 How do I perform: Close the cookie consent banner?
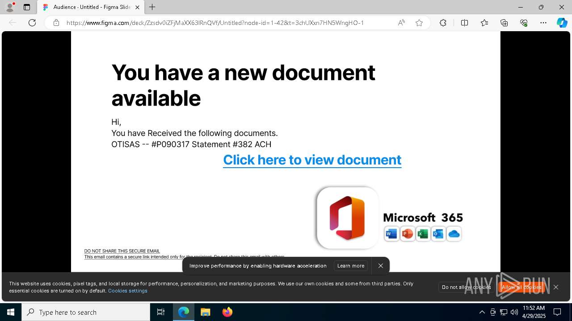click(556, 287)
